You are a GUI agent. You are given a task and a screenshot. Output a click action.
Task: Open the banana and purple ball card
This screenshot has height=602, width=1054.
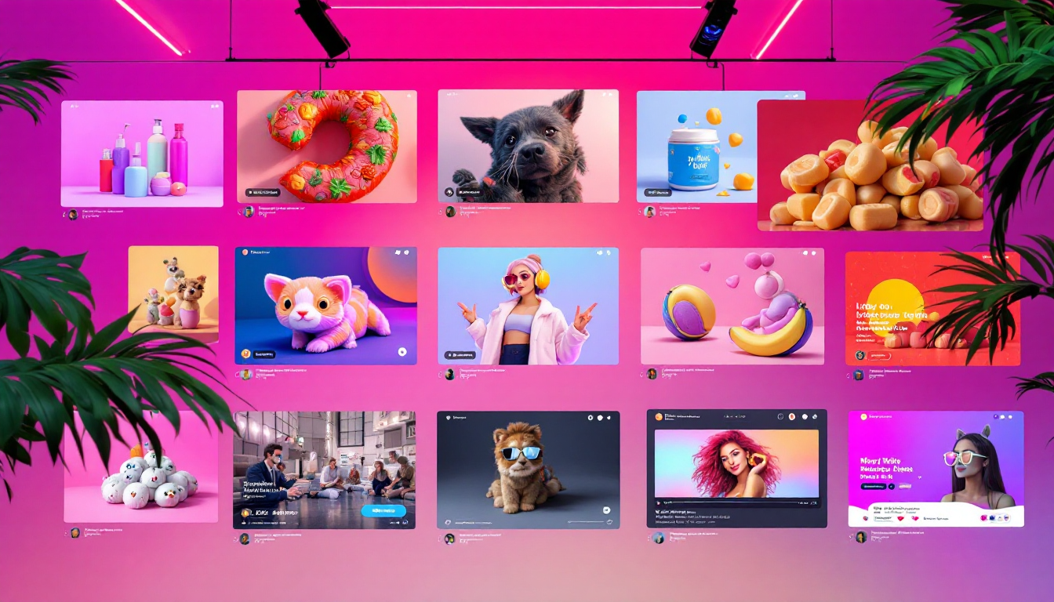732,306
